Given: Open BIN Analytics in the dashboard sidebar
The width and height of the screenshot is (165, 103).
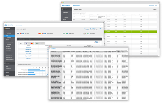Looking at the screenshot, I should [8, 51].
